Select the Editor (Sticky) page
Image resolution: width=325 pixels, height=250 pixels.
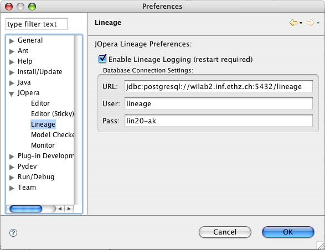(52, 114)
